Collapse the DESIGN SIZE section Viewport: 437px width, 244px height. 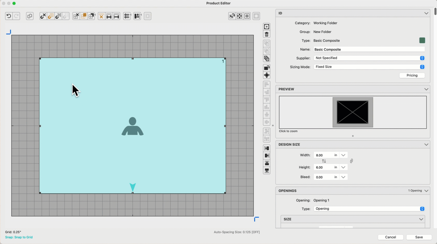(x=426, y=144)
